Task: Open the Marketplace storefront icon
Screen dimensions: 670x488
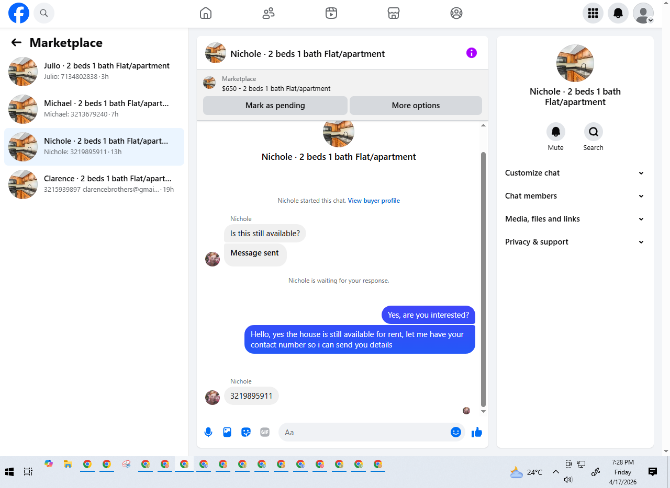Action: (x=394, y=13)
